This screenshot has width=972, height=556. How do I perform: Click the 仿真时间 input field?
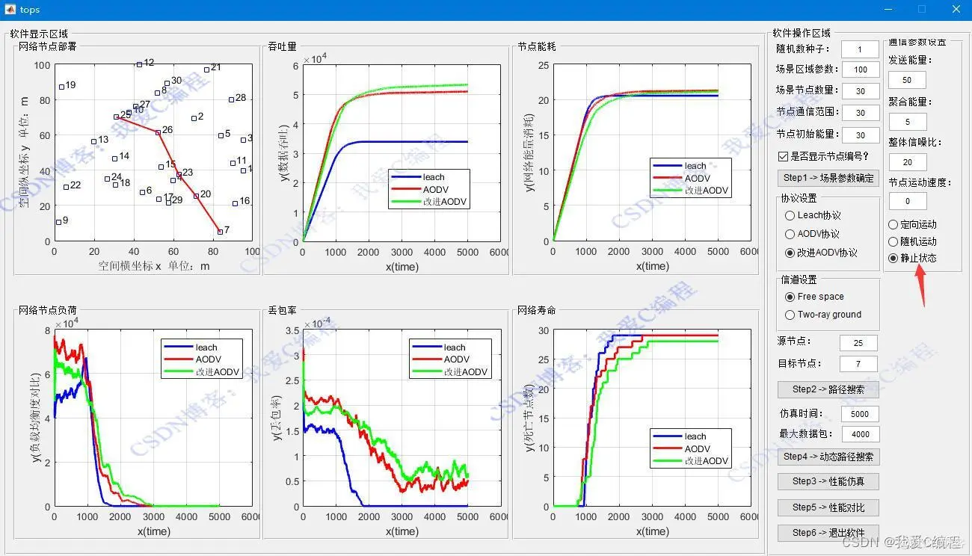coord(860,414)
